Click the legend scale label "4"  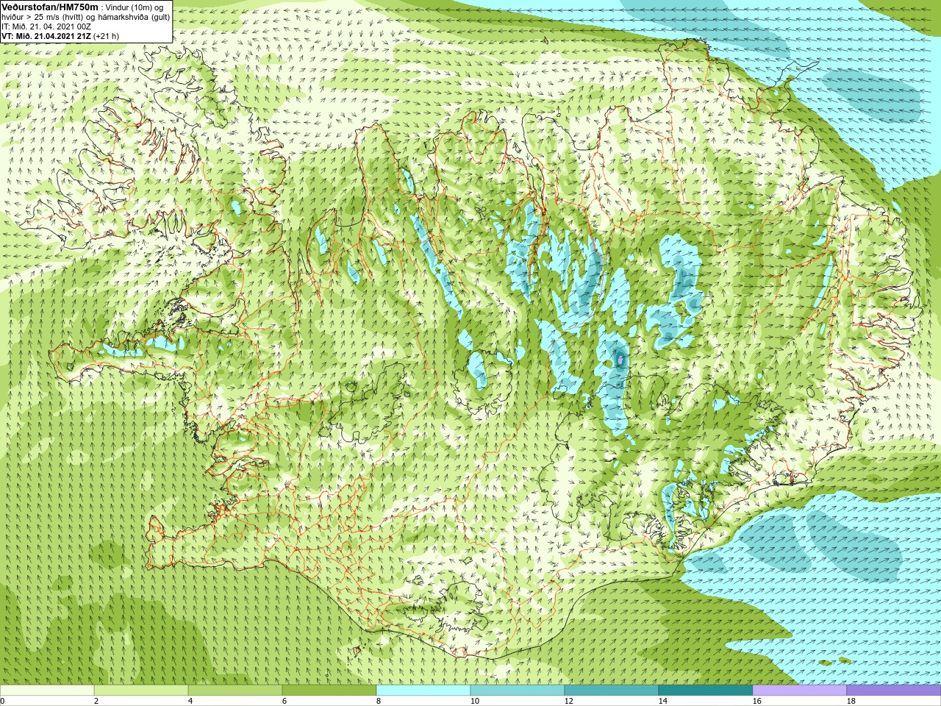(190, 701)
